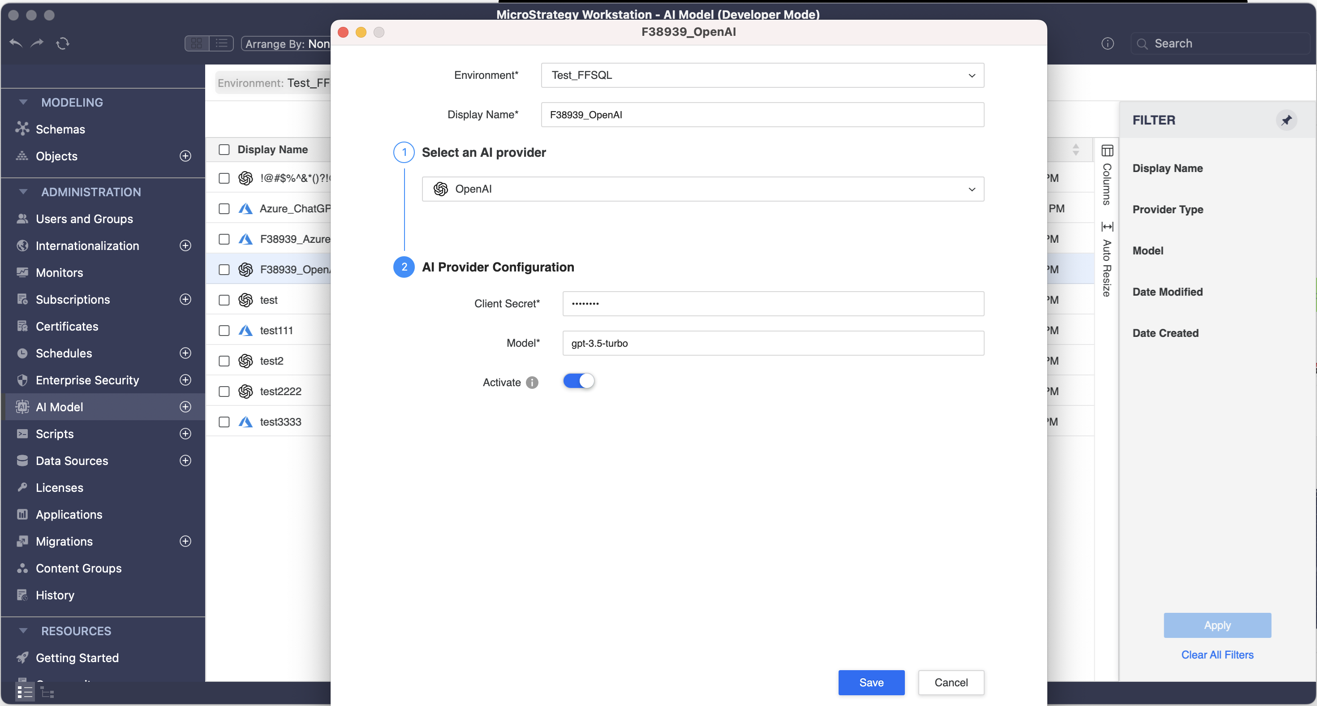The image size is (1317, 706).
Task: Click the Activate info icon
Action: click(532, 383)
